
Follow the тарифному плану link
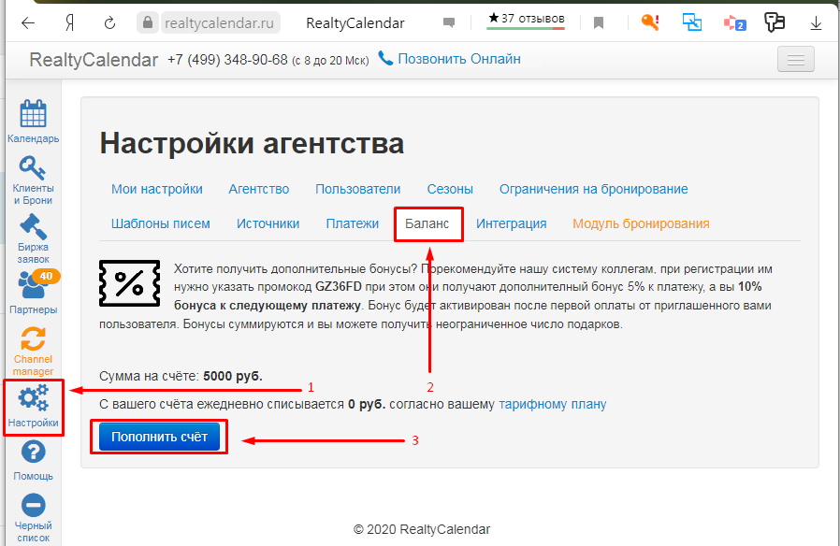click(552, 404)
